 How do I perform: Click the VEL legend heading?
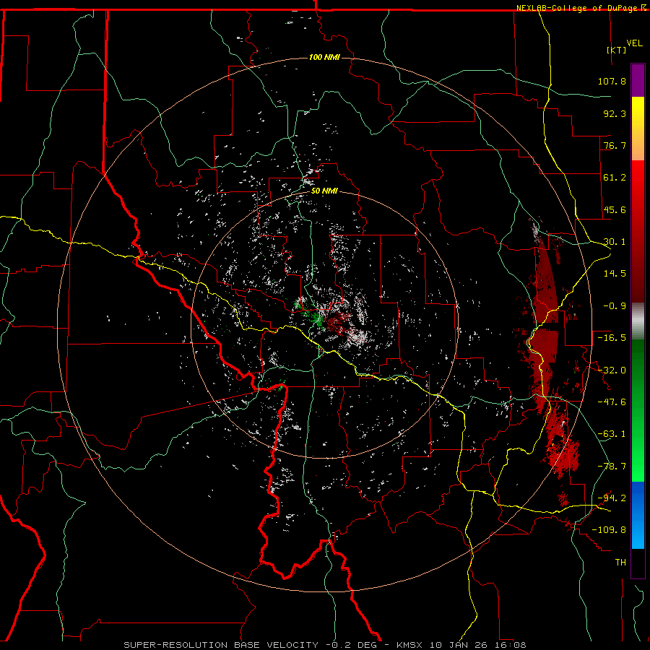point(634,43)
